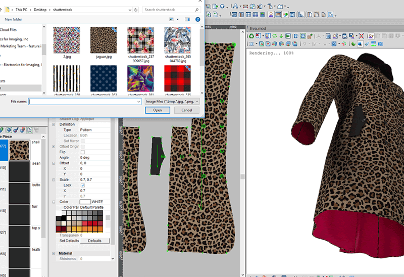Select Cloud Files in the navigation pane
Viewport: 404px width, 277px height.
tap(8, 30)
